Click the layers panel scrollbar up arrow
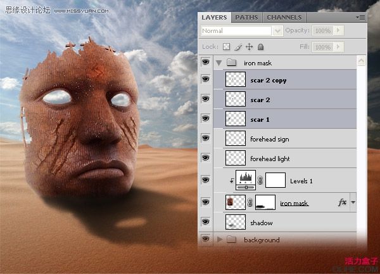The width and height of the screenshot is (380, 274). tap(361, 61)
